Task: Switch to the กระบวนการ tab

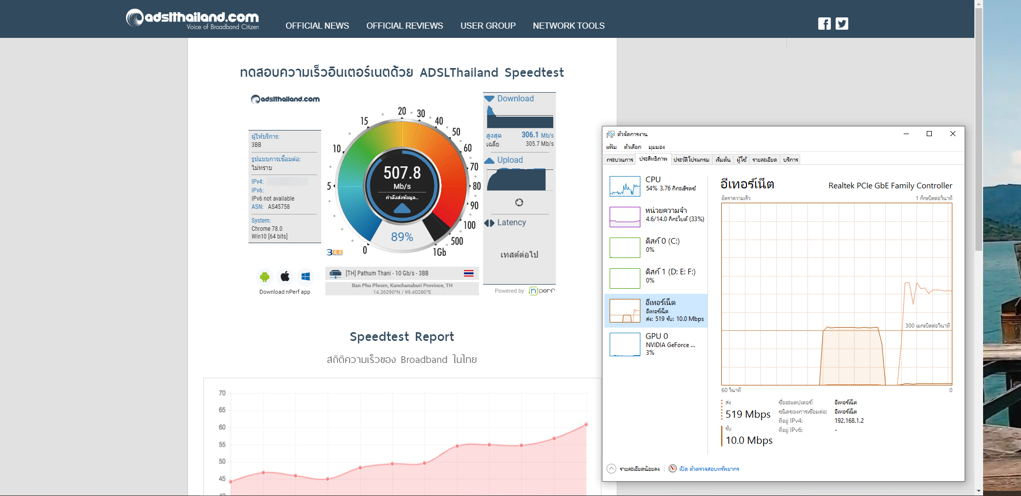Action: [620, 160]
